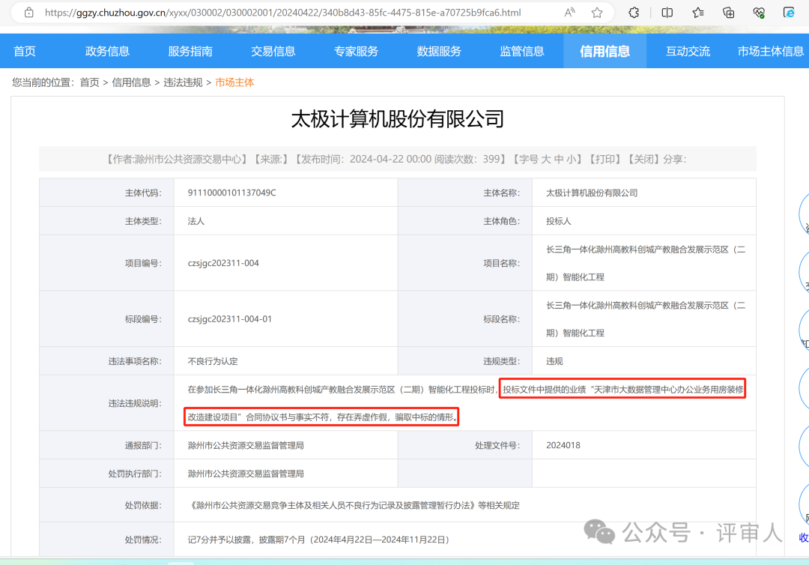Viewport: 809px width, 565px height.
Task: Click 处罚情况 text 记7分并予以披露
Action: pos(219,540)
